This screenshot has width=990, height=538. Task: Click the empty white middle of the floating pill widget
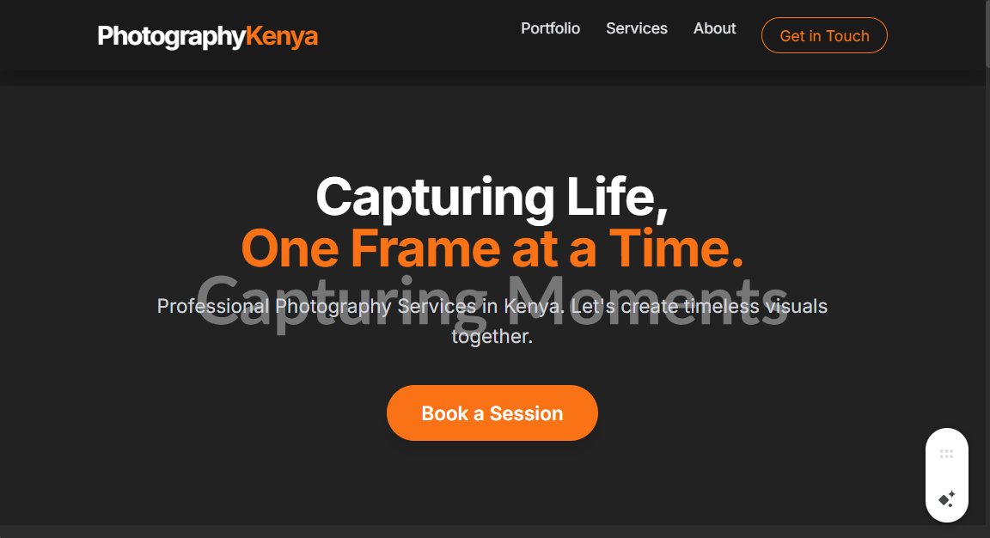[x=946, y=476]
